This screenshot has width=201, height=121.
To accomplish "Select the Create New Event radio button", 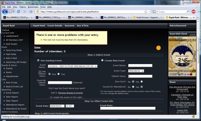I will click(x=102, y=60).
